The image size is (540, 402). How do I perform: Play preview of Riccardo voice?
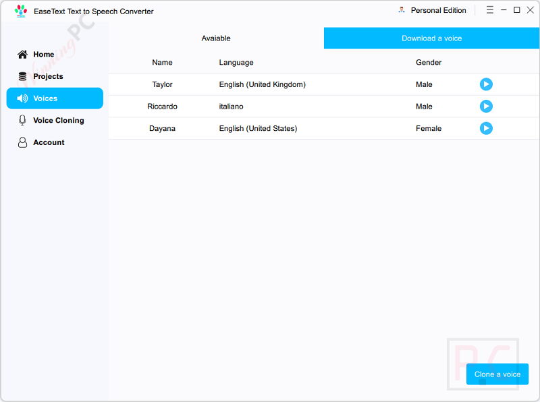click(486, 107)
